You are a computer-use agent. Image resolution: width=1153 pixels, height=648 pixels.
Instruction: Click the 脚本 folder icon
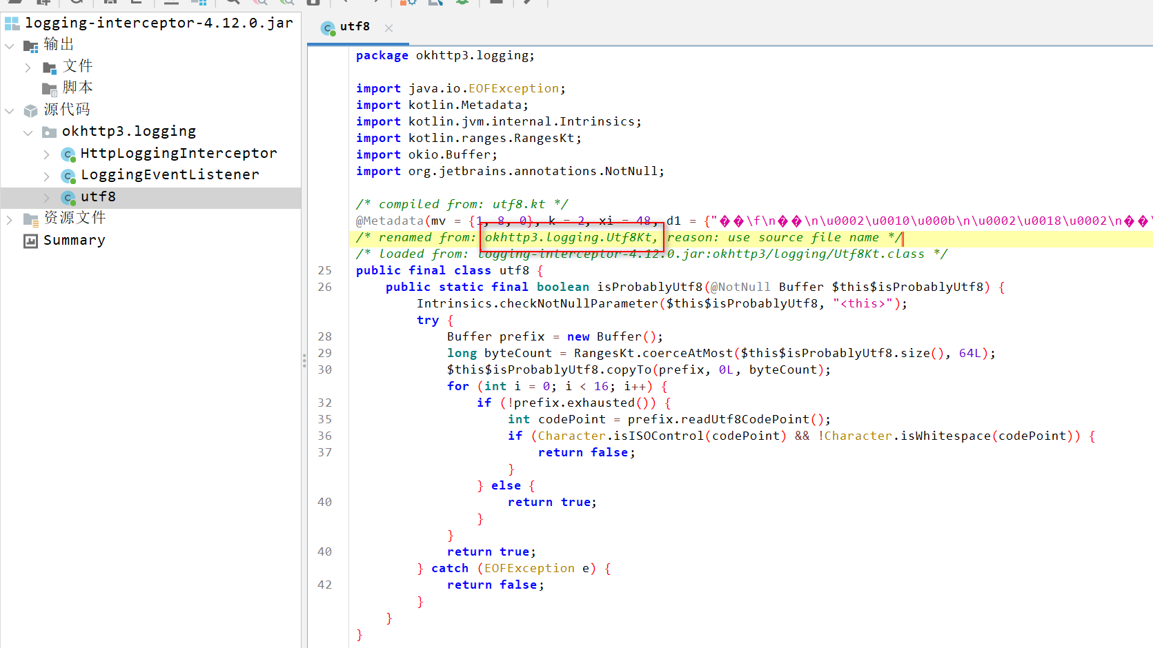pyautogui.click(x=50, y=89)
